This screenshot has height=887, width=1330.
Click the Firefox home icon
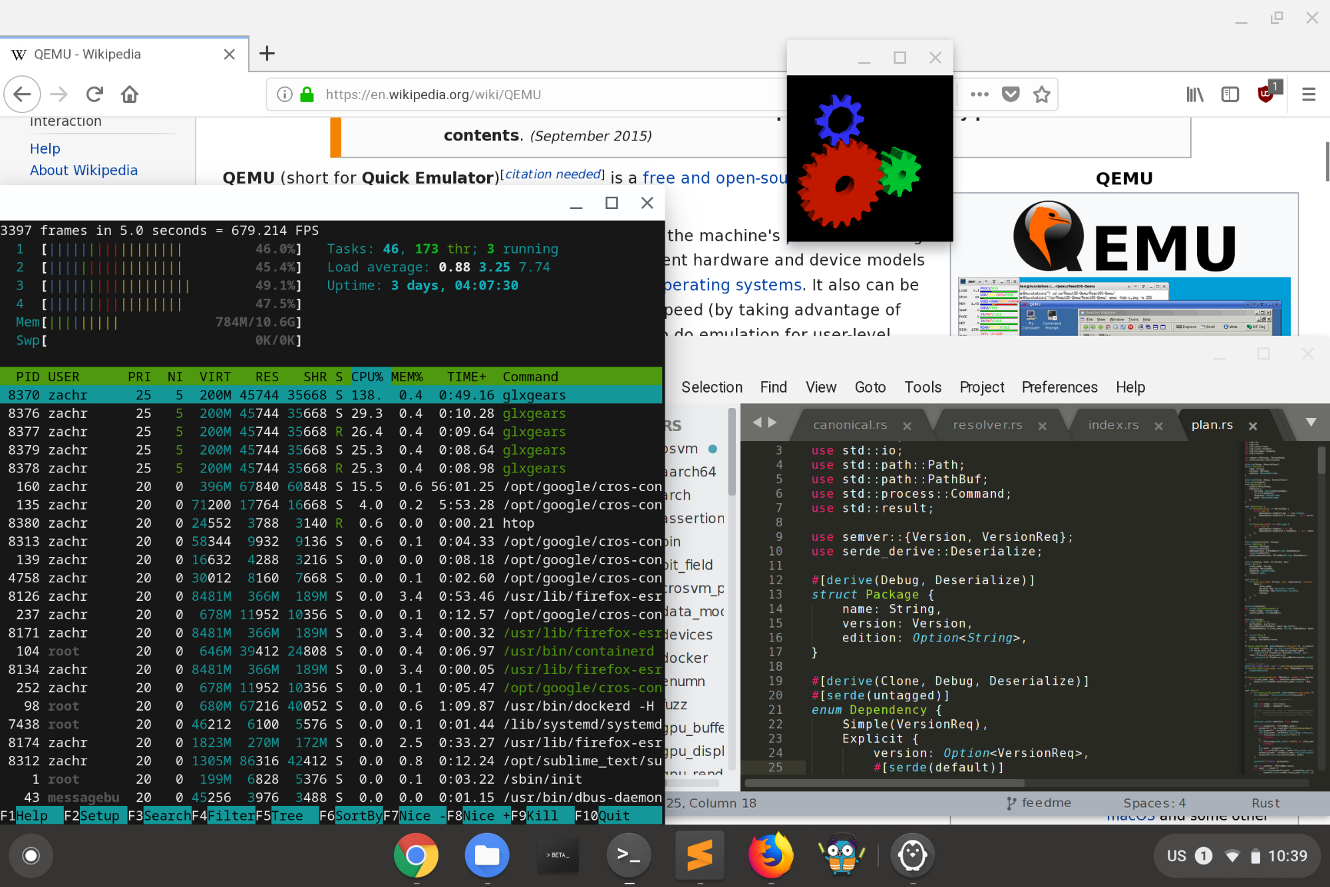point(130,94)
